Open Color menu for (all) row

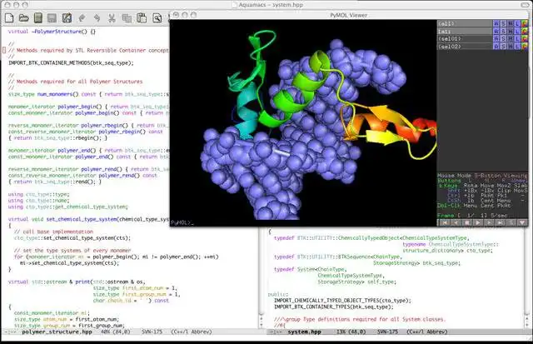coord(525,23)
